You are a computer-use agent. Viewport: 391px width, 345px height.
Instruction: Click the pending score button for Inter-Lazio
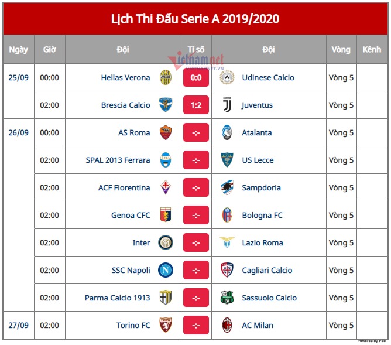[196, 242]
